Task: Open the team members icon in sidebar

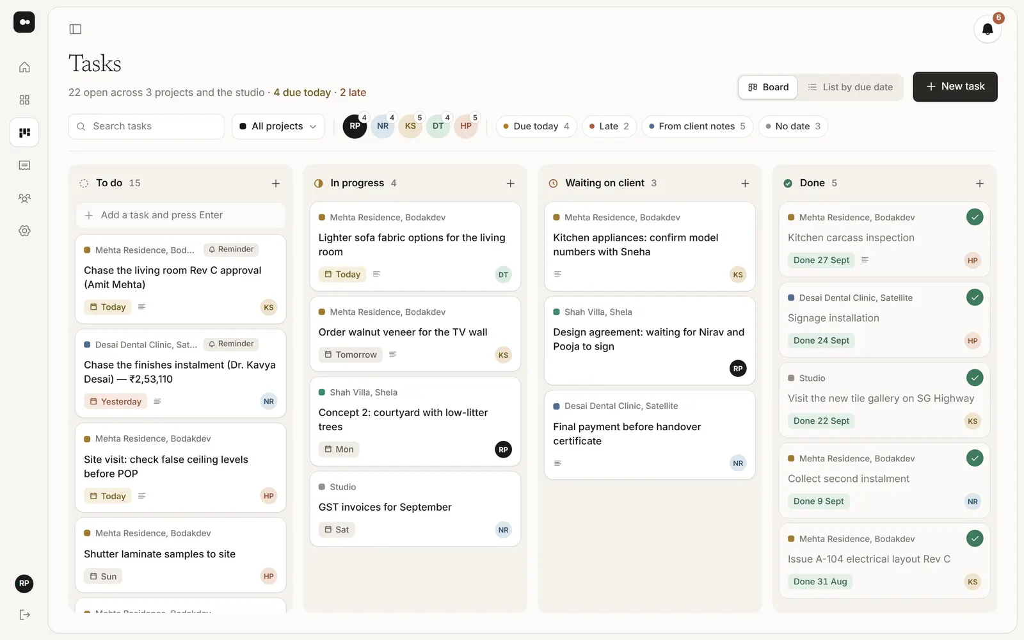Action: pyautogui.click(x=24, y=198)
